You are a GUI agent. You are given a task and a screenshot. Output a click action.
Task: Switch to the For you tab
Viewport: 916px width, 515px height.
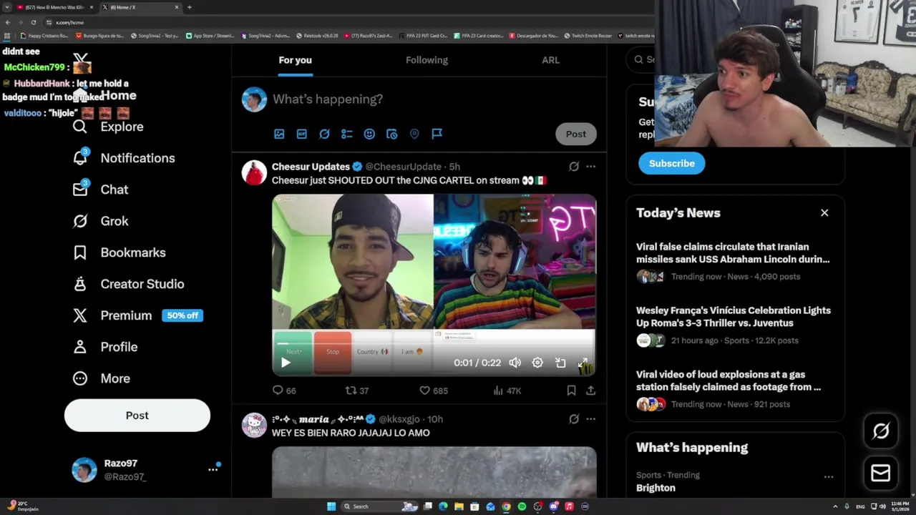[295, 60]
